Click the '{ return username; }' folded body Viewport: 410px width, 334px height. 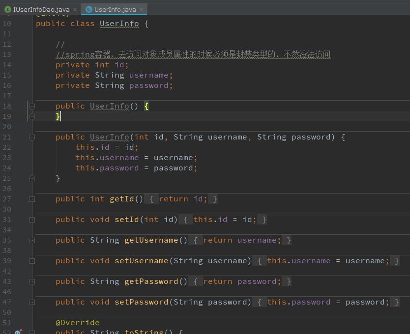click(x=240, y=241)
